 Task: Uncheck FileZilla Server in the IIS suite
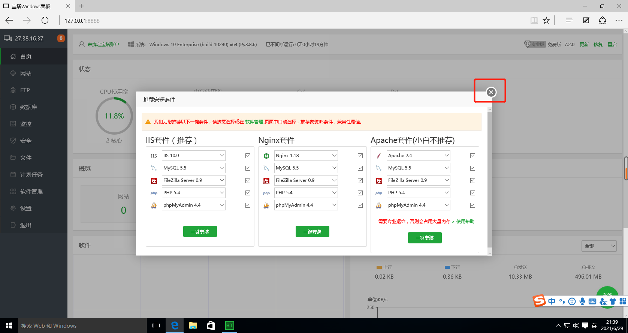coord(248,180)
